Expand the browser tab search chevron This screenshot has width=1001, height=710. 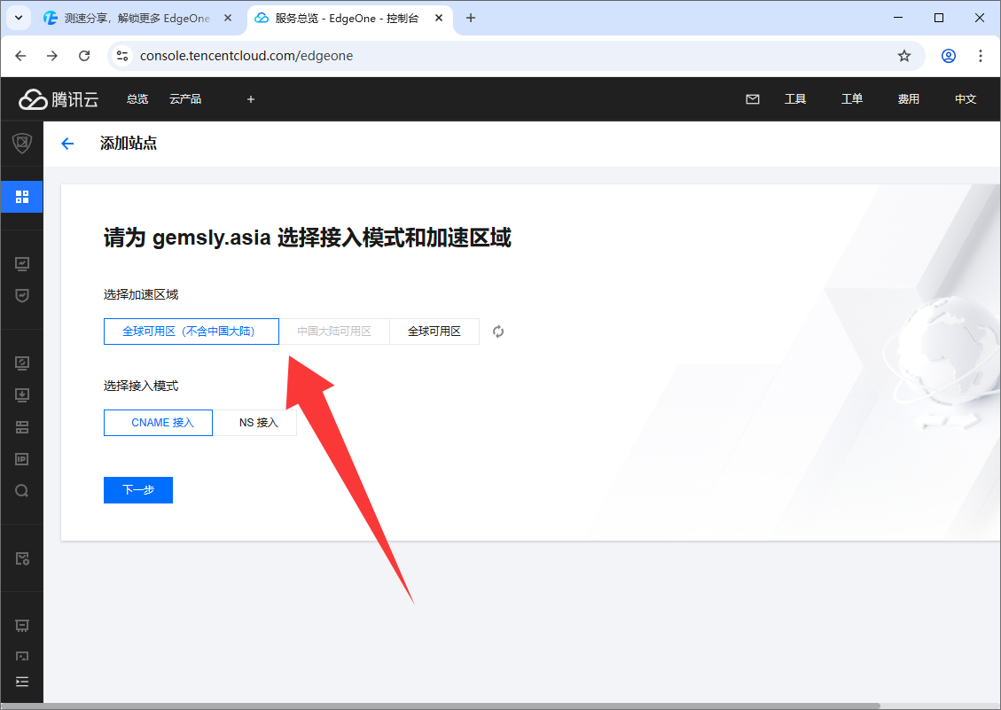coord(18,18)
